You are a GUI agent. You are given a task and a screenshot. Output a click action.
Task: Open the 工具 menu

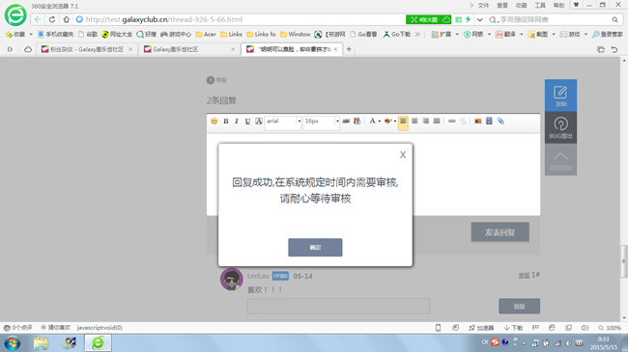click(x=540, y=5)
